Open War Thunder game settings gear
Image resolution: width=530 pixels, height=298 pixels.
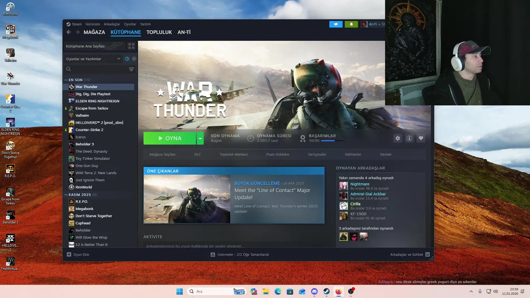coord(398,138)
